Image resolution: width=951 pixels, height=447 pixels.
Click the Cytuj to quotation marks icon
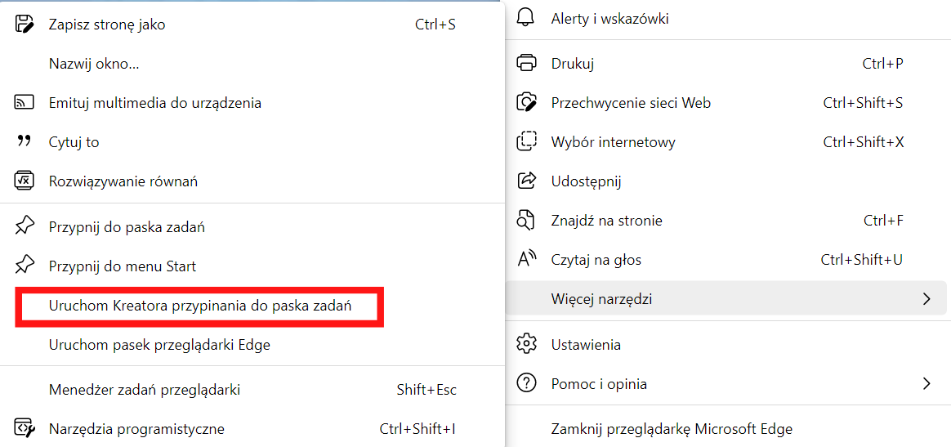(24, 142)
